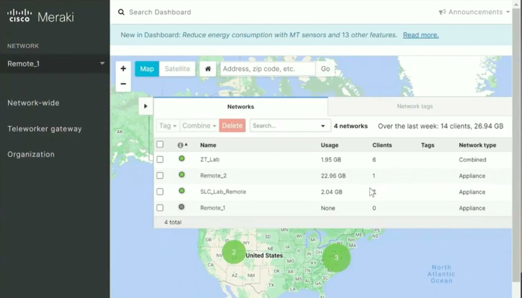Open the Tag dropdown
This screenshot has height=298, width=522.
pos(168,126)
